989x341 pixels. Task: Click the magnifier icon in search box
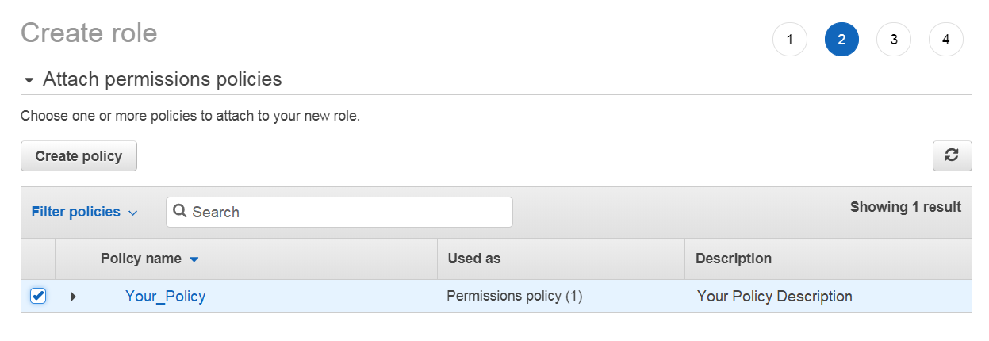[180, 211]
